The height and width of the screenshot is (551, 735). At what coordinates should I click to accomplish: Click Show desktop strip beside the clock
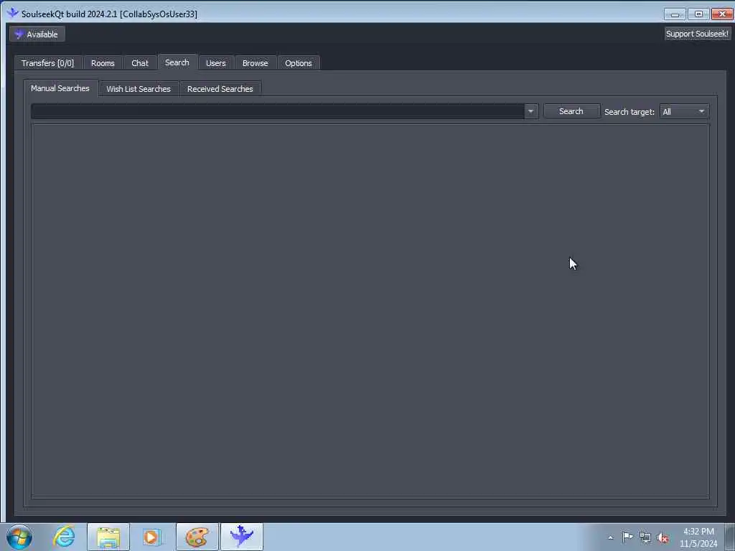[729, 537]
